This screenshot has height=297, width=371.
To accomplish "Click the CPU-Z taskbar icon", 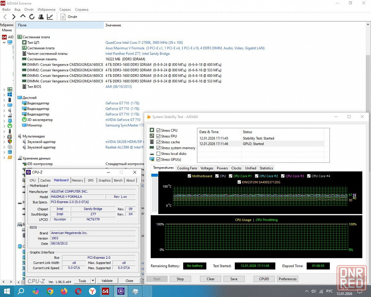I will [x=121, y=291].
